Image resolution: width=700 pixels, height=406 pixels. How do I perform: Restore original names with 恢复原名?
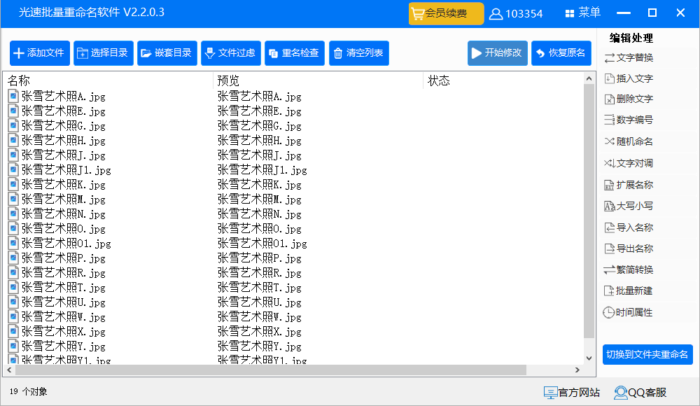pos(561,53)
